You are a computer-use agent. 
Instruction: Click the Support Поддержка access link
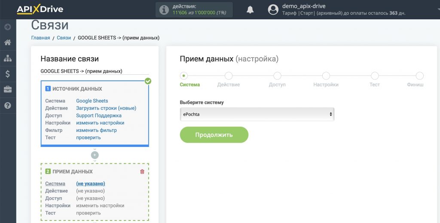tap(99, 115)
